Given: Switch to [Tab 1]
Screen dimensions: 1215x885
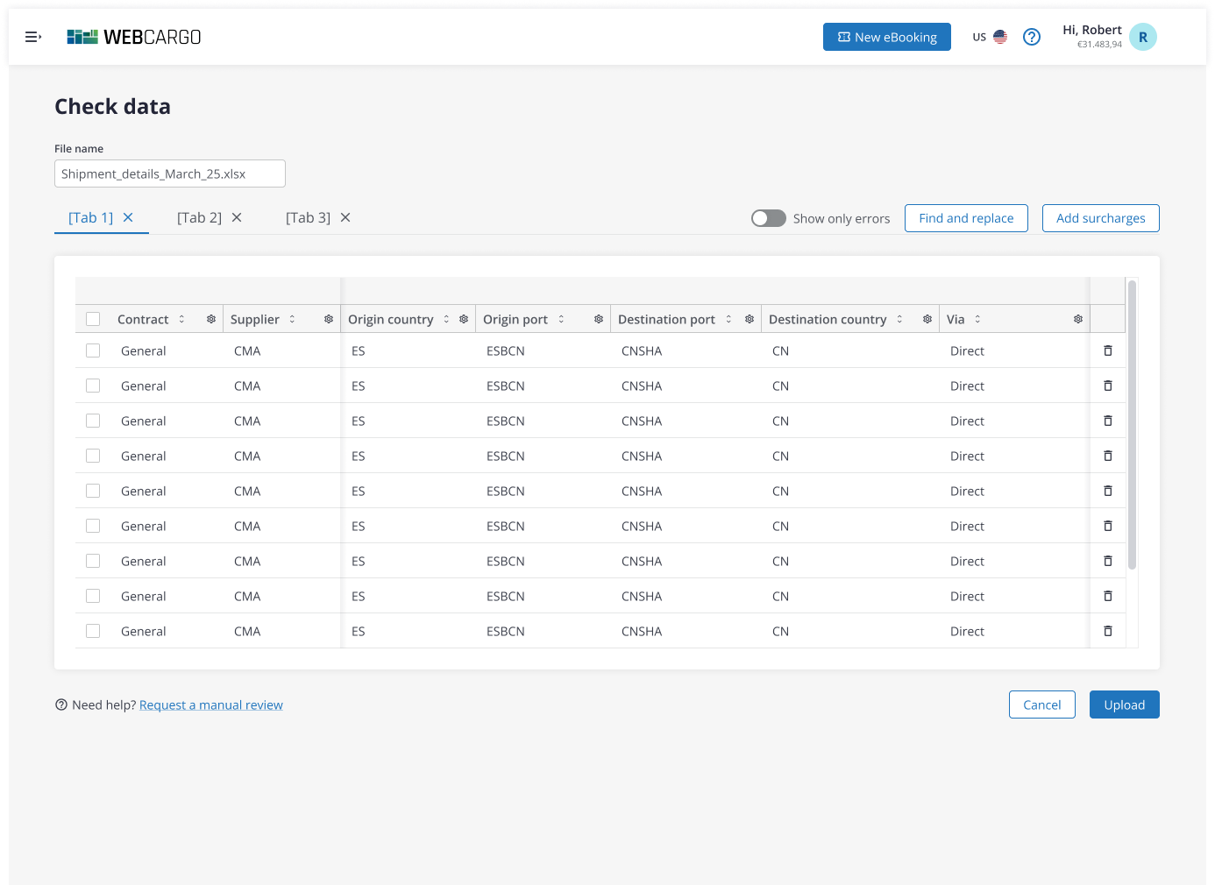Looking at the screenshot, I should click(x=91, y=217).
